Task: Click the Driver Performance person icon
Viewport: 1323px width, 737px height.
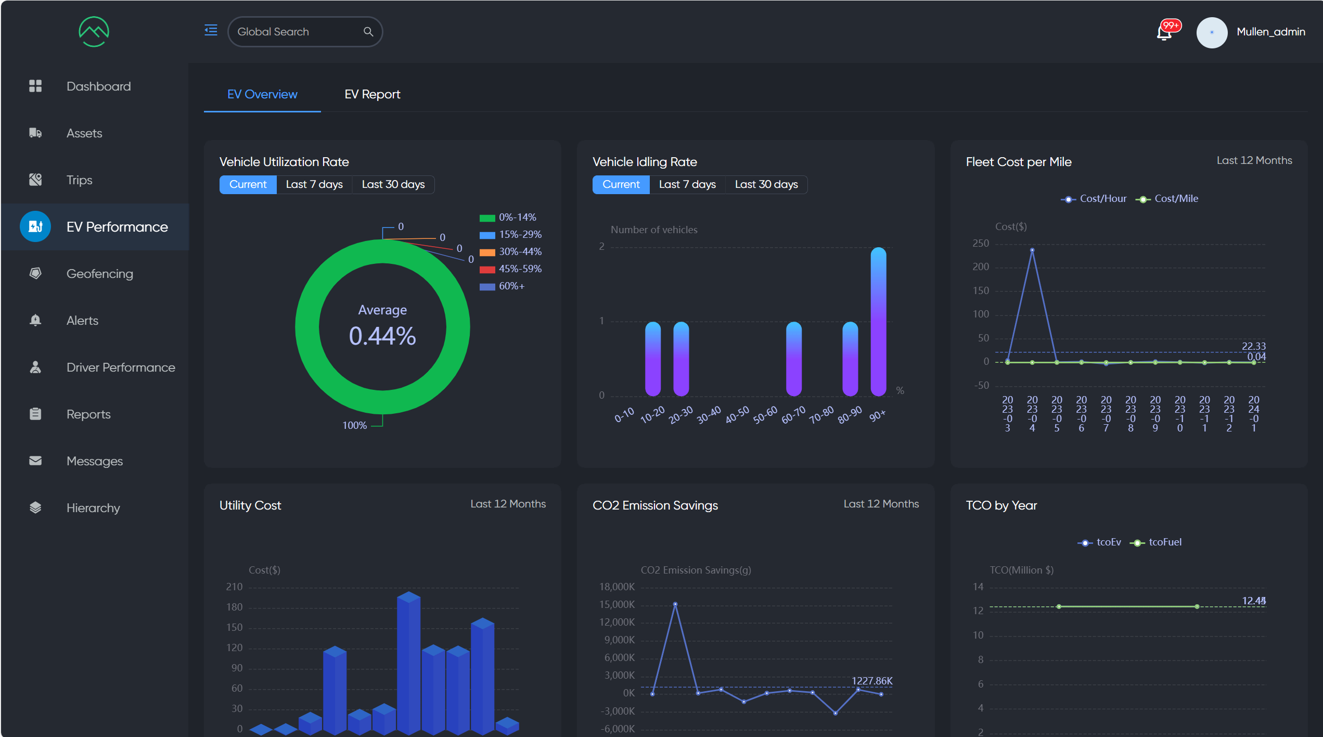Action: 35,367
